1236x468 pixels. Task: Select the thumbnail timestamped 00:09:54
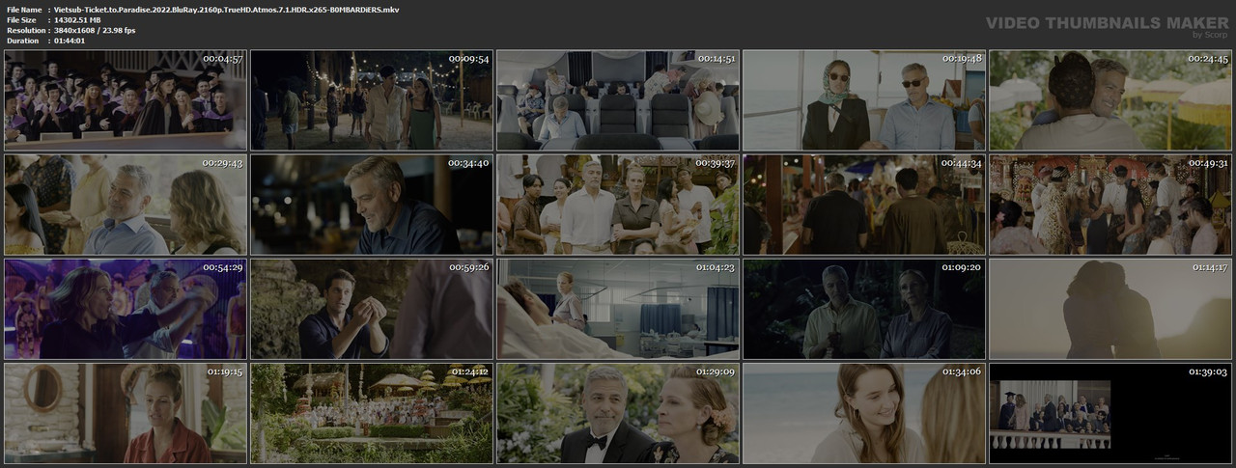tap(372, 100)
